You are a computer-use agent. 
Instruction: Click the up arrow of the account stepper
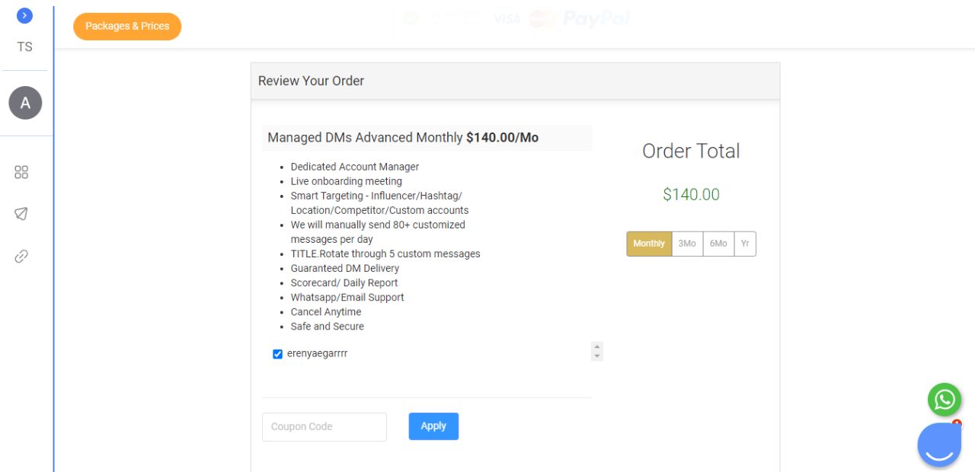[x=596, y=346]
